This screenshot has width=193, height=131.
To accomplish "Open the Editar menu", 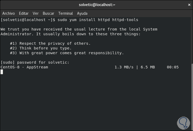I will pyautogui.click(x=24, y=13).
